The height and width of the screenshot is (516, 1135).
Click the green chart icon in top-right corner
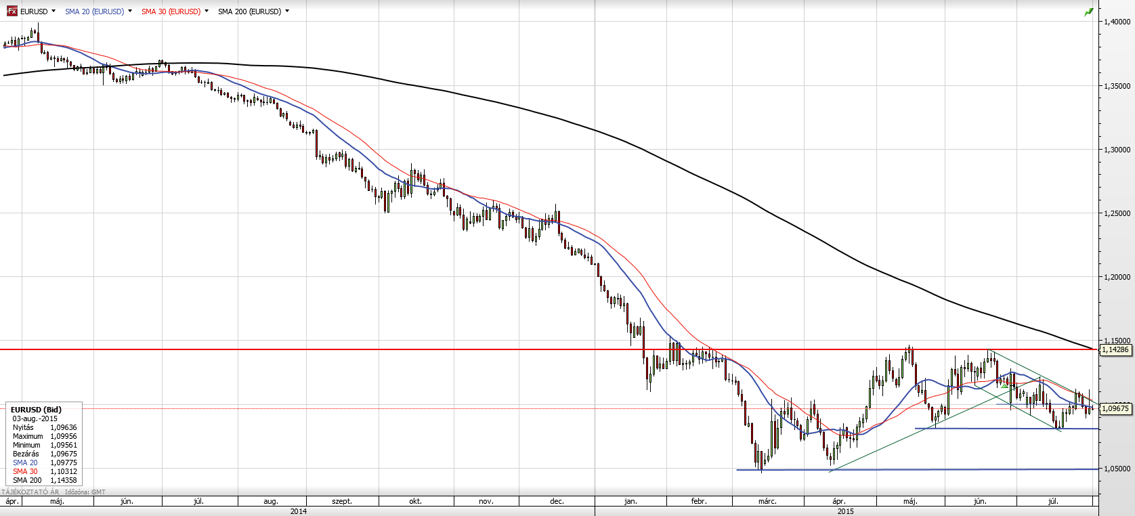pyautogui.click(x=1088, y=12)
